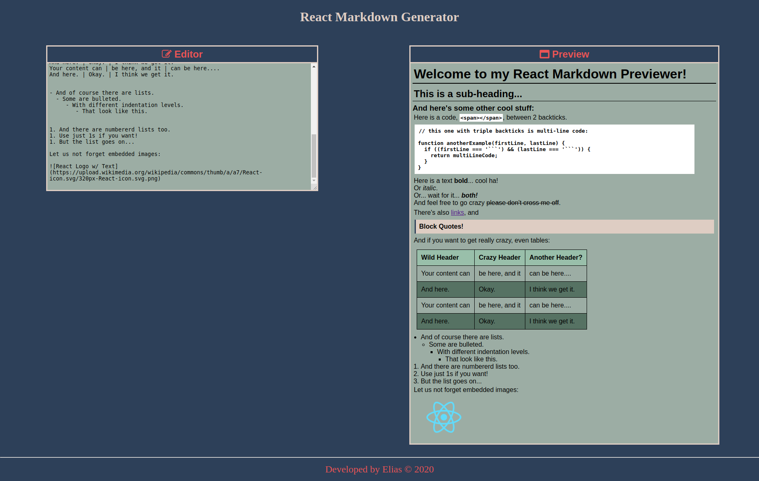Click first 'I think we get it.' cell

tap(556, 289)
